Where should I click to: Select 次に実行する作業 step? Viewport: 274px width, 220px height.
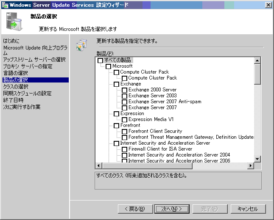22,107
